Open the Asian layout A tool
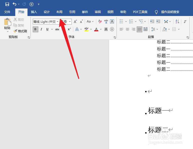This screenshot has height=149, width=193. [166, 21]
